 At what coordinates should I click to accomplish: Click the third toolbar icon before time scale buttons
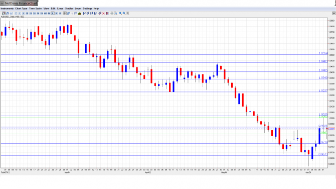(x=11, y=13)
